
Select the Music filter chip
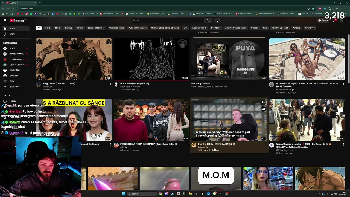tap(48, 28)
